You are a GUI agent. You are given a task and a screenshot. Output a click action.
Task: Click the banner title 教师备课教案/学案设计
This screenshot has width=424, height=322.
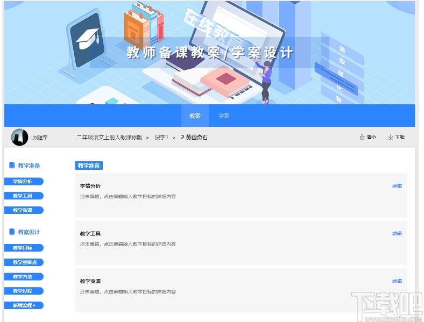pos(209,52)
